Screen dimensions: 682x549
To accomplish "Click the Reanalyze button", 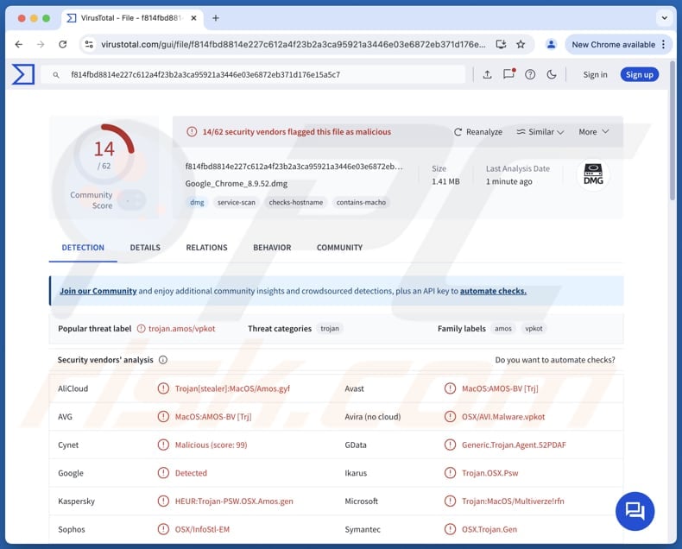I will tap(478, 132).
